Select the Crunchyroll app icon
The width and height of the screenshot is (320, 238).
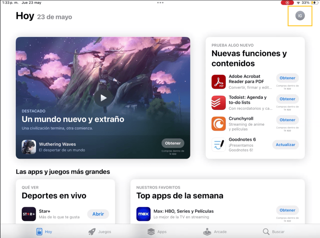[218, 124]
